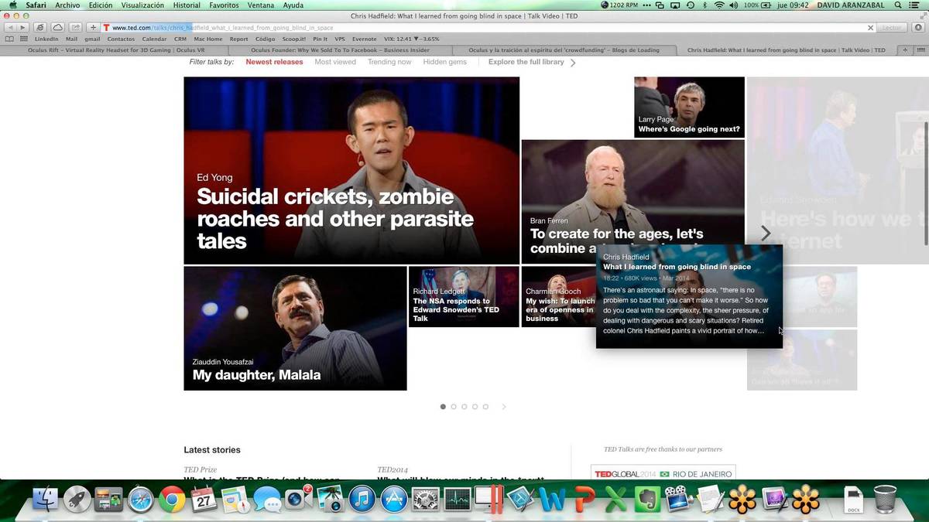Select the first carousel page dot

[x=443, y=407]
